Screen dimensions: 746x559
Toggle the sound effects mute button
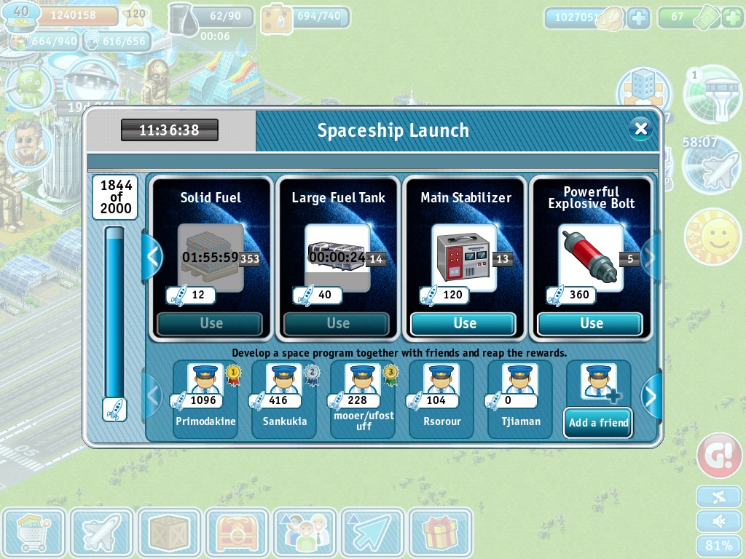tap(719, 521)
